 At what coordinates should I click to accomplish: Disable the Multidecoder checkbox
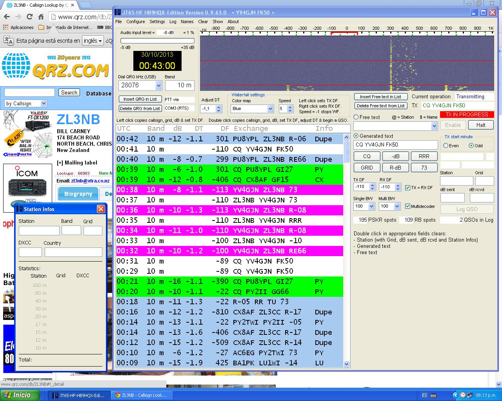(407, 206)
